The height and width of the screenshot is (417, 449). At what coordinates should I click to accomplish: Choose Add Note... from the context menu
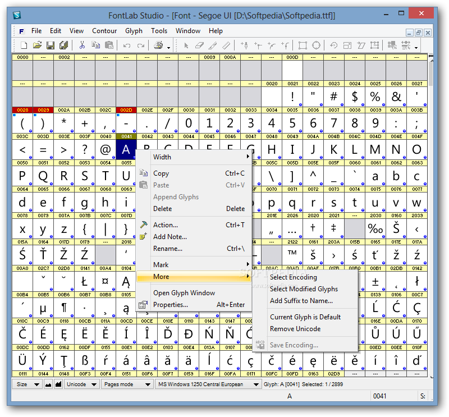point(194,237)
